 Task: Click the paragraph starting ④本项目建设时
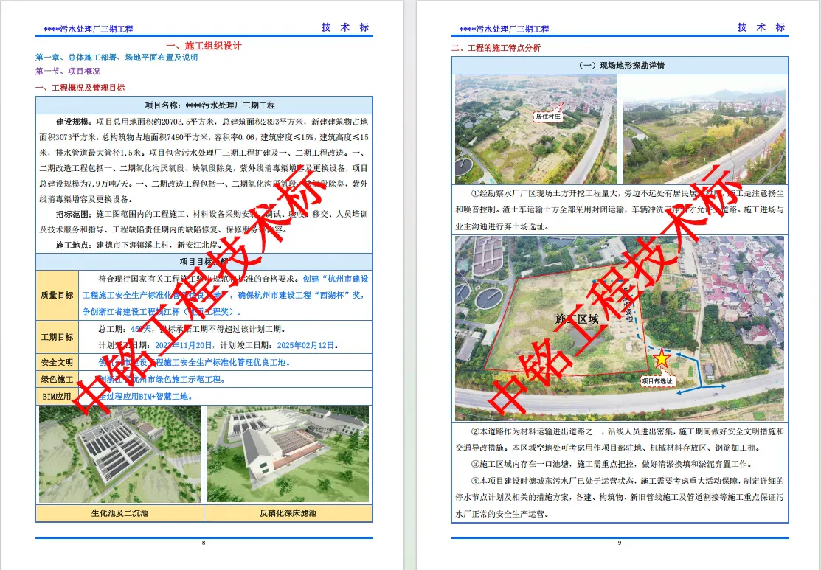tap(620, 497)
